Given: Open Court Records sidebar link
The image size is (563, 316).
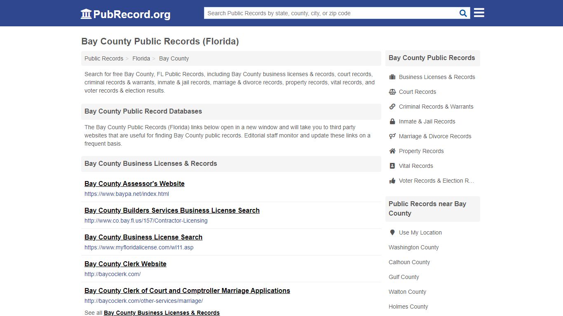Looking at the screenshot, I should [418, 92].
